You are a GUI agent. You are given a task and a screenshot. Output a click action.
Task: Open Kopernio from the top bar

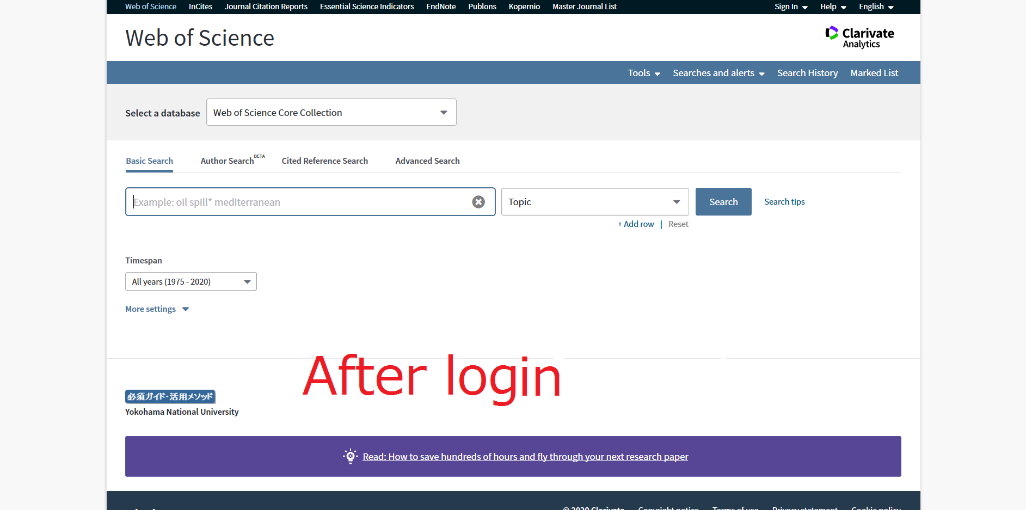(x=524, y=7)
